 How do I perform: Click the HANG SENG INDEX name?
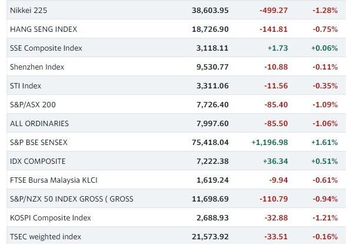[x=44, y=29]
